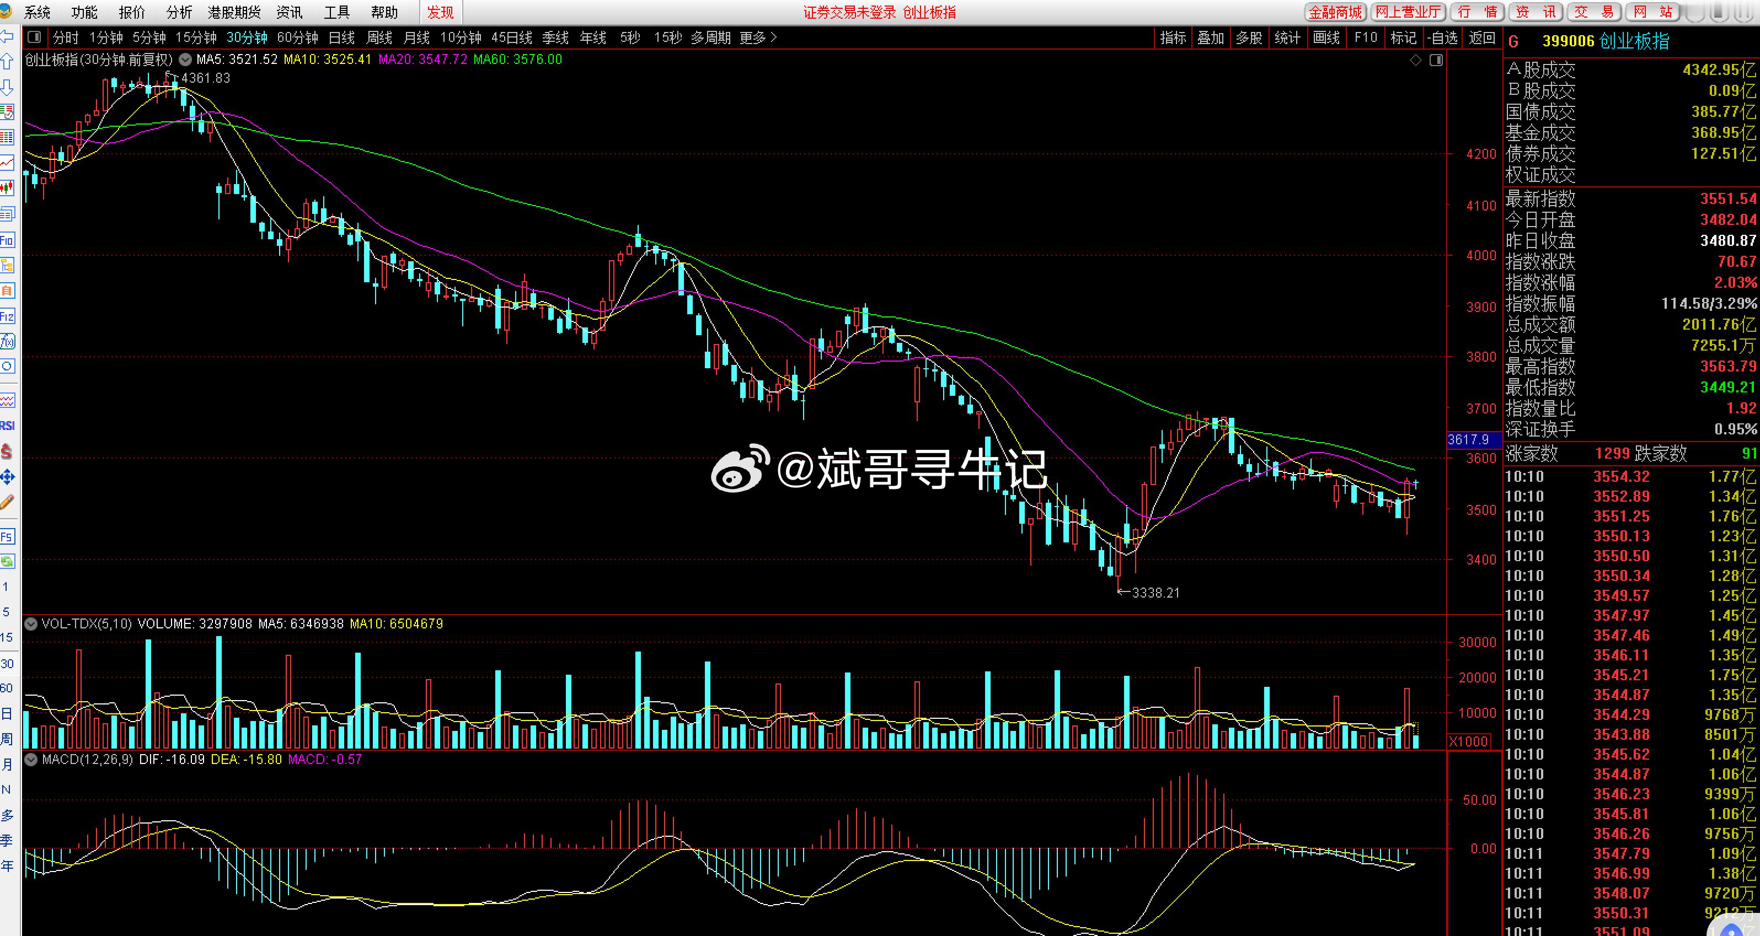Viewport: 1760px width, 936px height.
Task: Click the diamond icon above the chart
Action: coord(1416,60)
